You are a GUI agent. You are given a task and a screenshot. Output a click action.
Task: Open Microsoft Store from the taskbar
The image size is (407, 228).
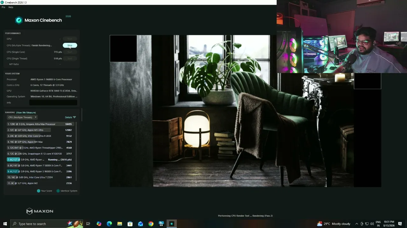point(130,224)
